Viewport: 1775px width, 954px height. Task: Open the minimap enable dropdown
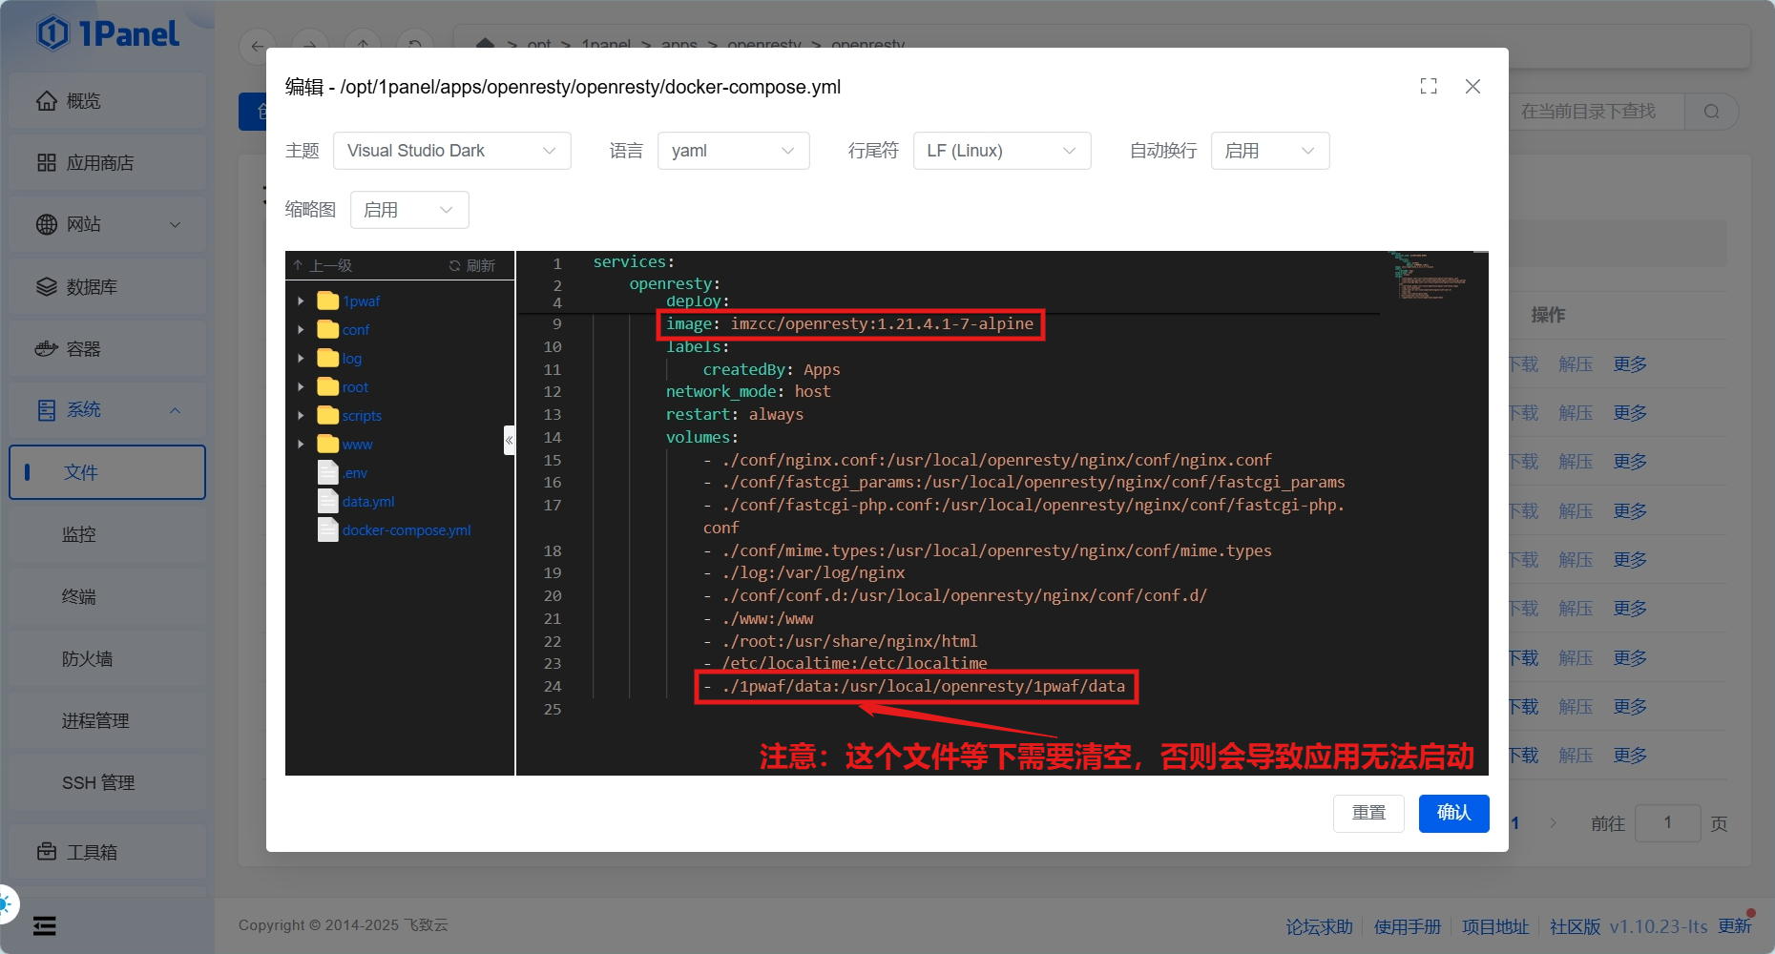(408, 210)
